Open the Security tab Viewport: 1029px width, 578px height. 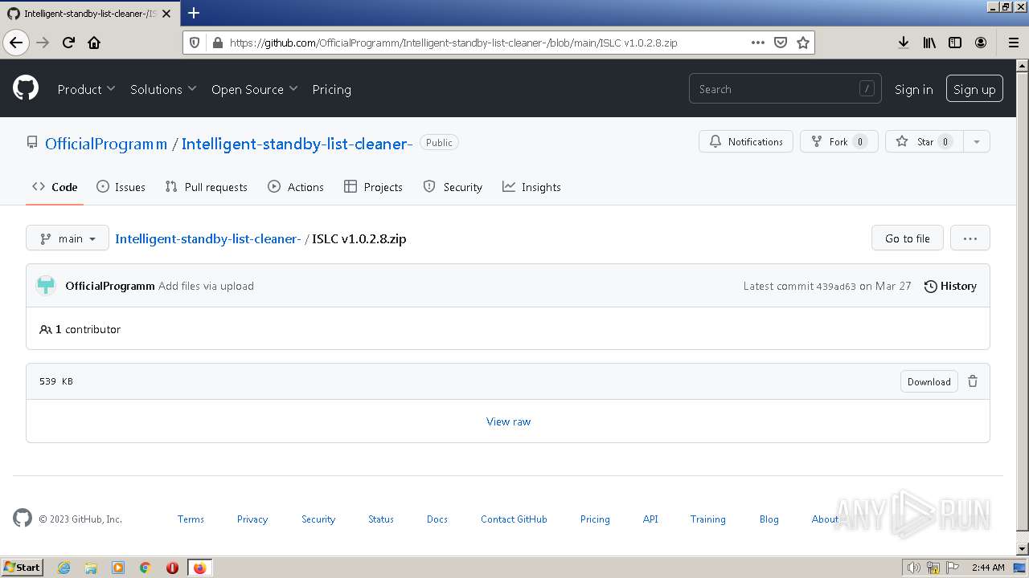pos(453,187)
